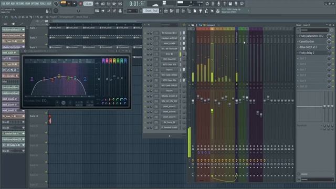Open the mixer input source dropdown at top

tap(314, 30)
